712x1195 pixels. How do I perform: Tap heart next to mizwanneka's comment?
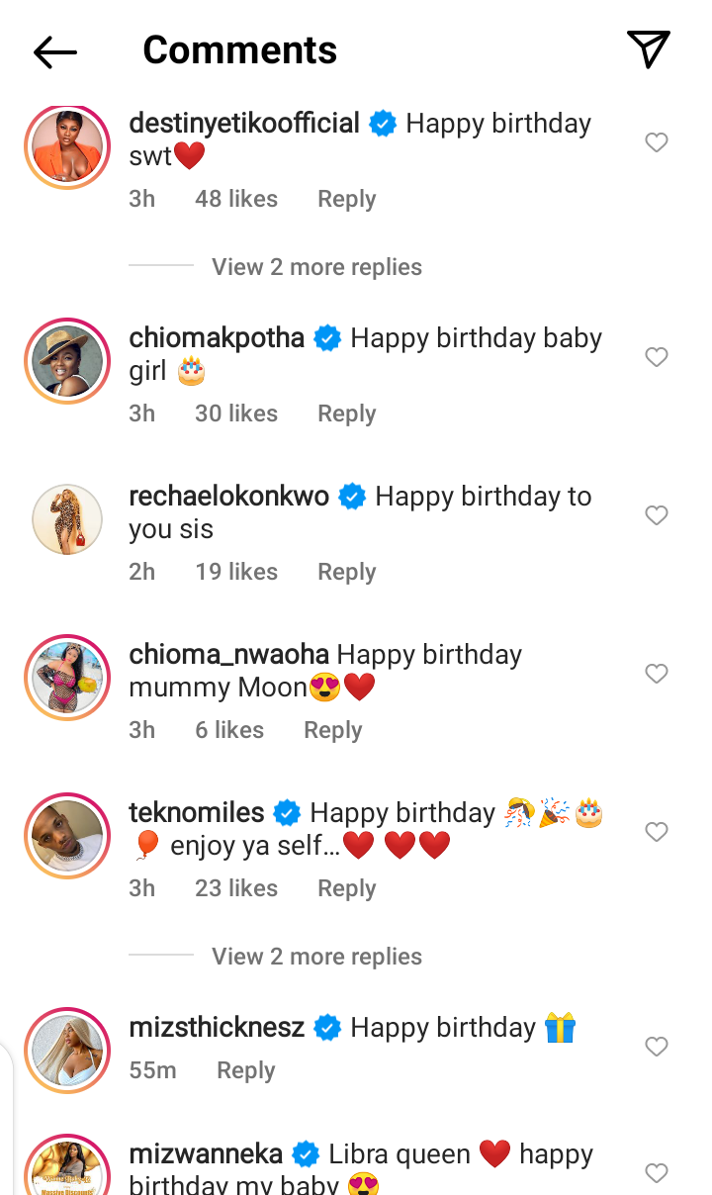pyautogui.click(x=657, y=1173)
